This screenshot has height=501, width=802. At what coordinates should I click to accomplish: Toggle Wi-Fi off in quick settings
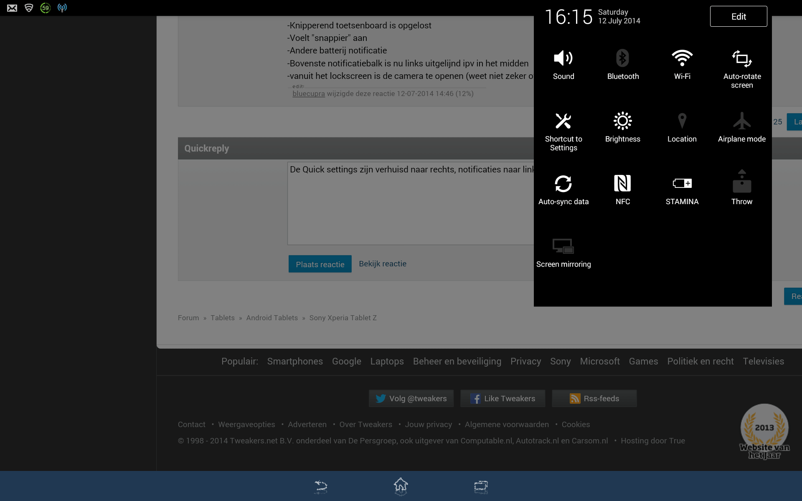pyautogui.click(x=682, y=64)
